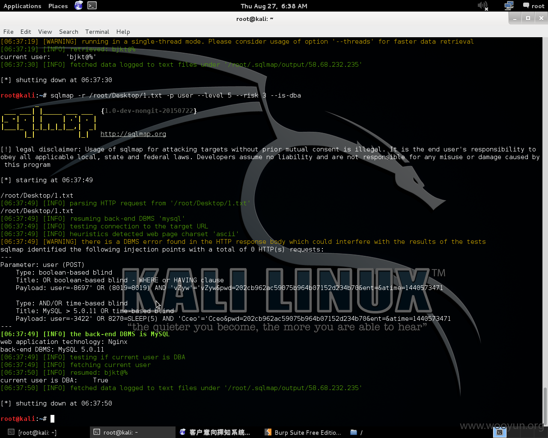Screen dimensions: 548x438
Task: Click 'current user is DBA: True' line
Action: [54, 380]
